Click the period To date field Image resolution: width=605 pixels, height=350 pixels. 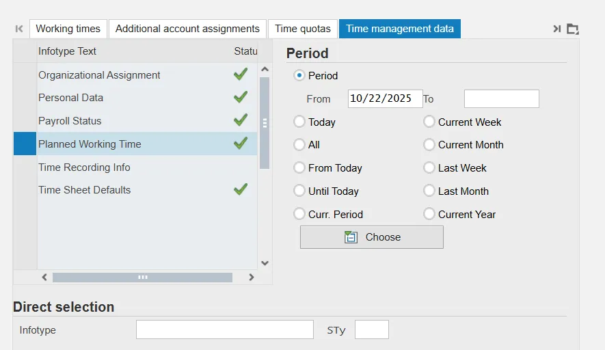pos(501,99)
